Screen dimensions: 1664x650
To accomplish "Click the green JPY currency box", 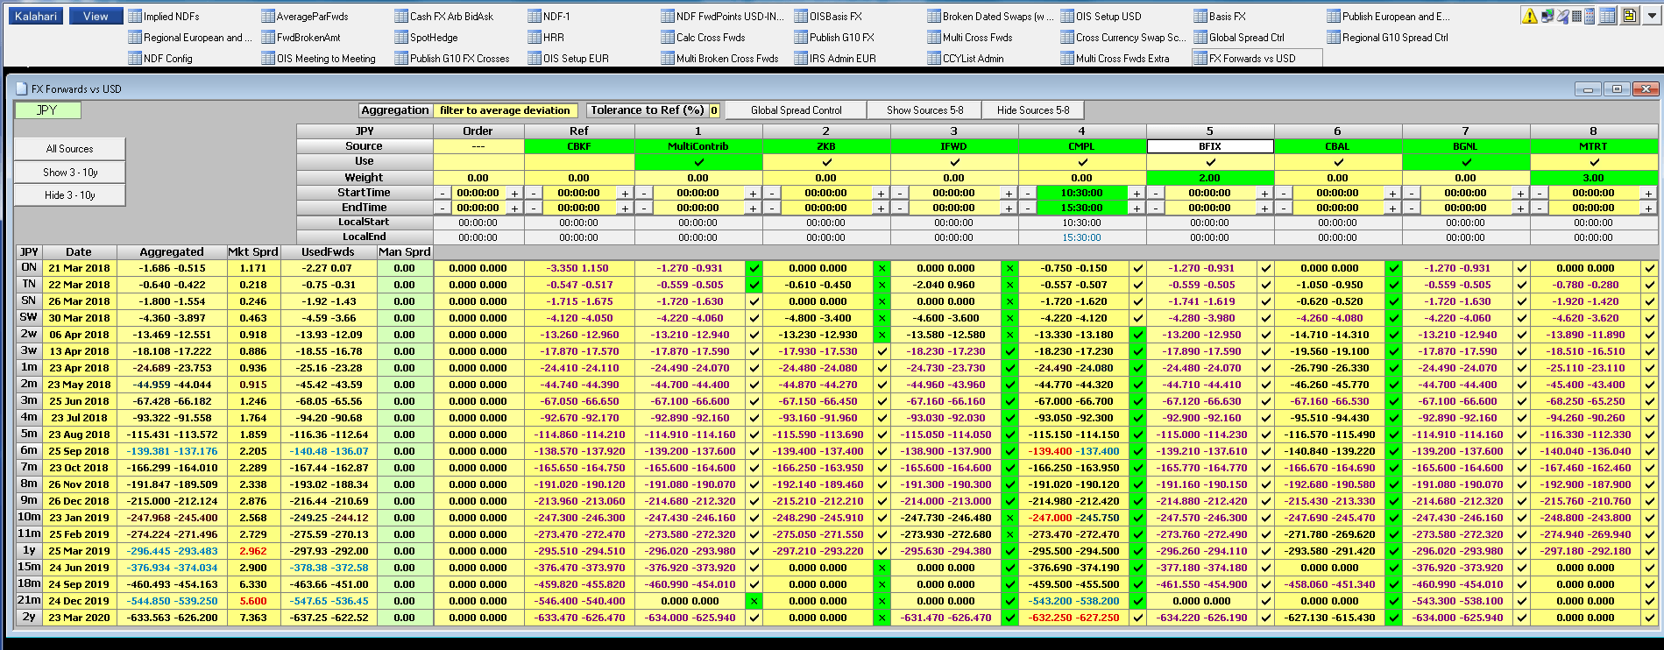I will [47, 110].
